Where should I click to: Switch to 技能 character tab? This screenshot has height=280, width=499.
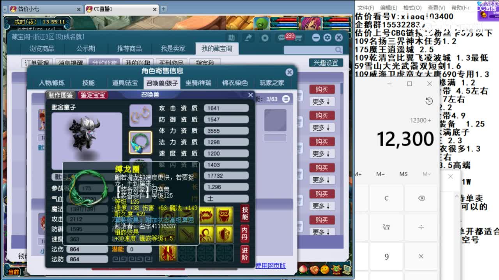88,83
